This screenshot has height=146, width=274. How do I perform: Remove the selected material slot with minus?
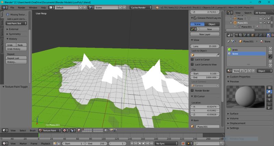[270, 53]
